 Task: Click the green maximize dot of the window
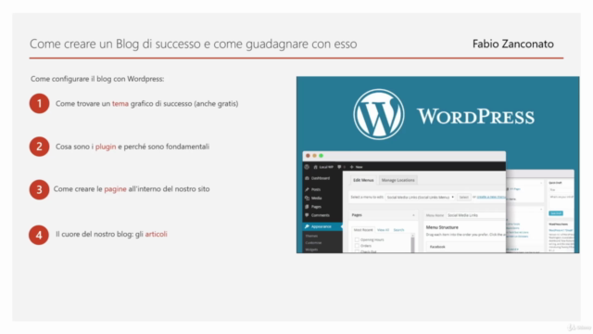(x=322, y=156)
